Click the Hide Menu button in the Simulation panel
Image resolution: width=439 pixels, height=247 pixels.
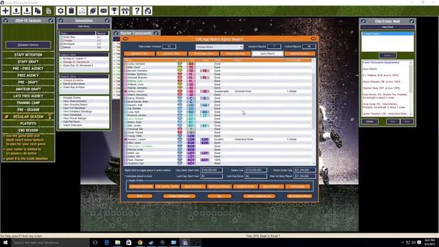[84, 26]
